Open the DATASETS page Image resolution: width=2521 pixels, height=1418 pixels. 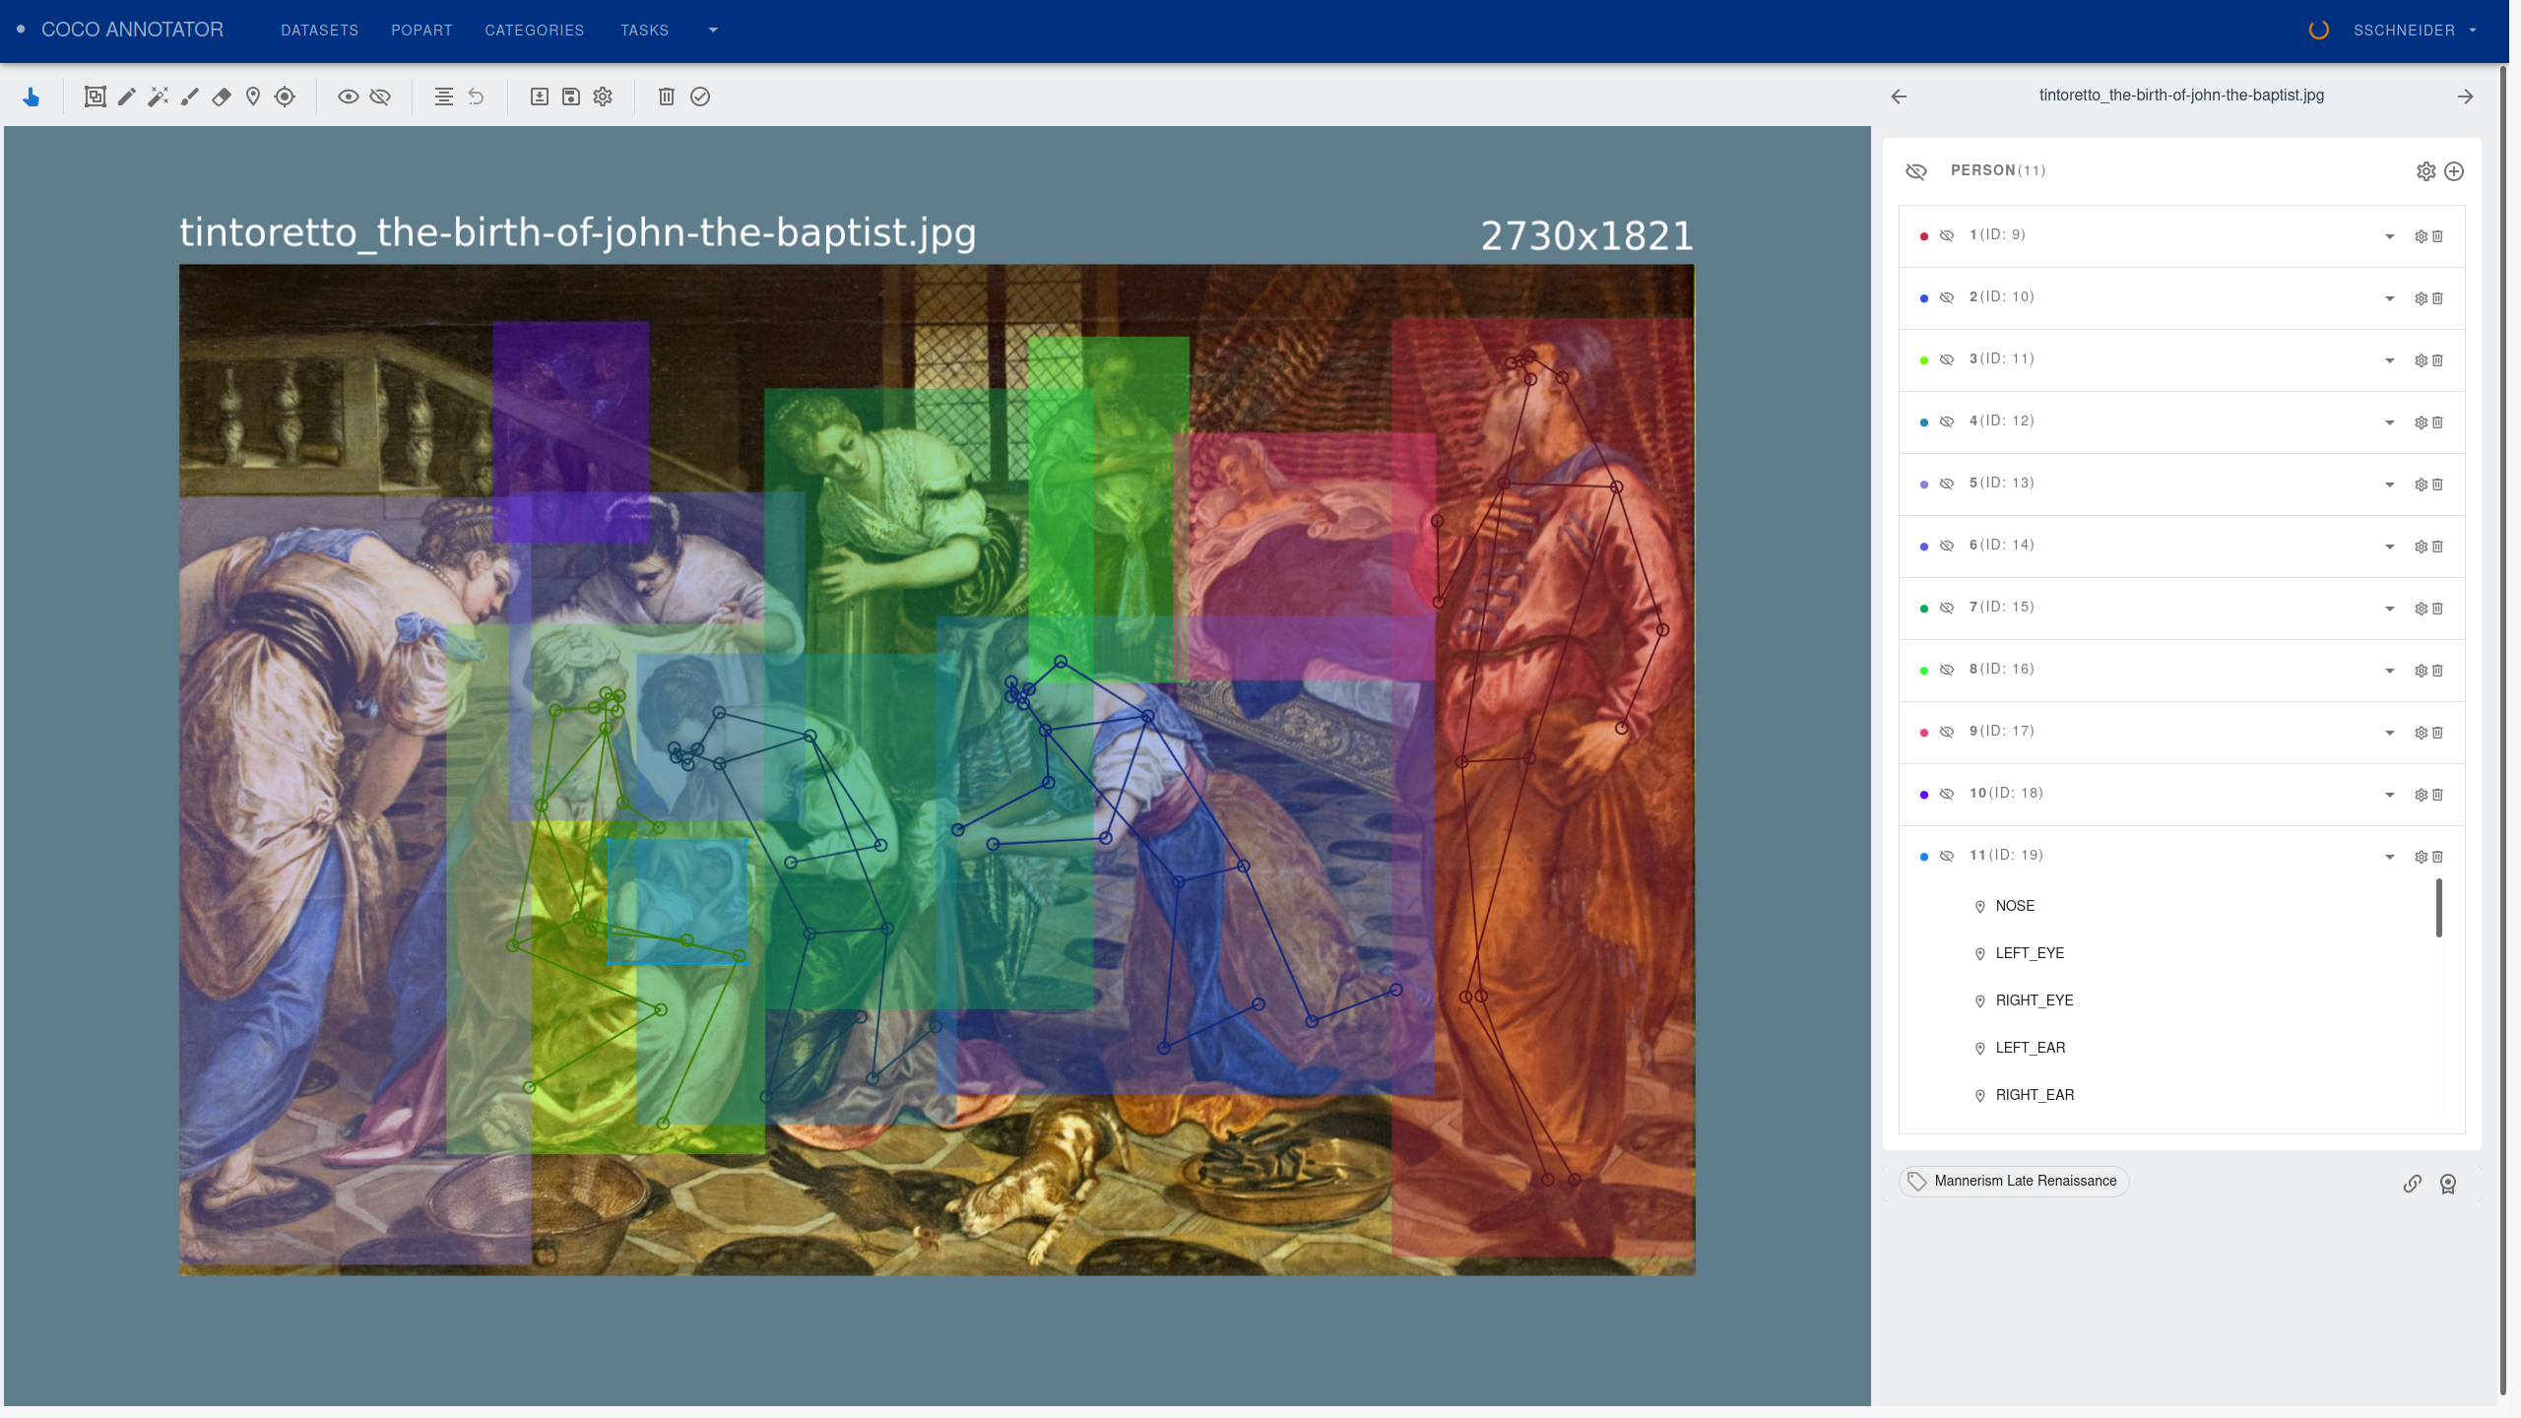[x=319, y=31]
